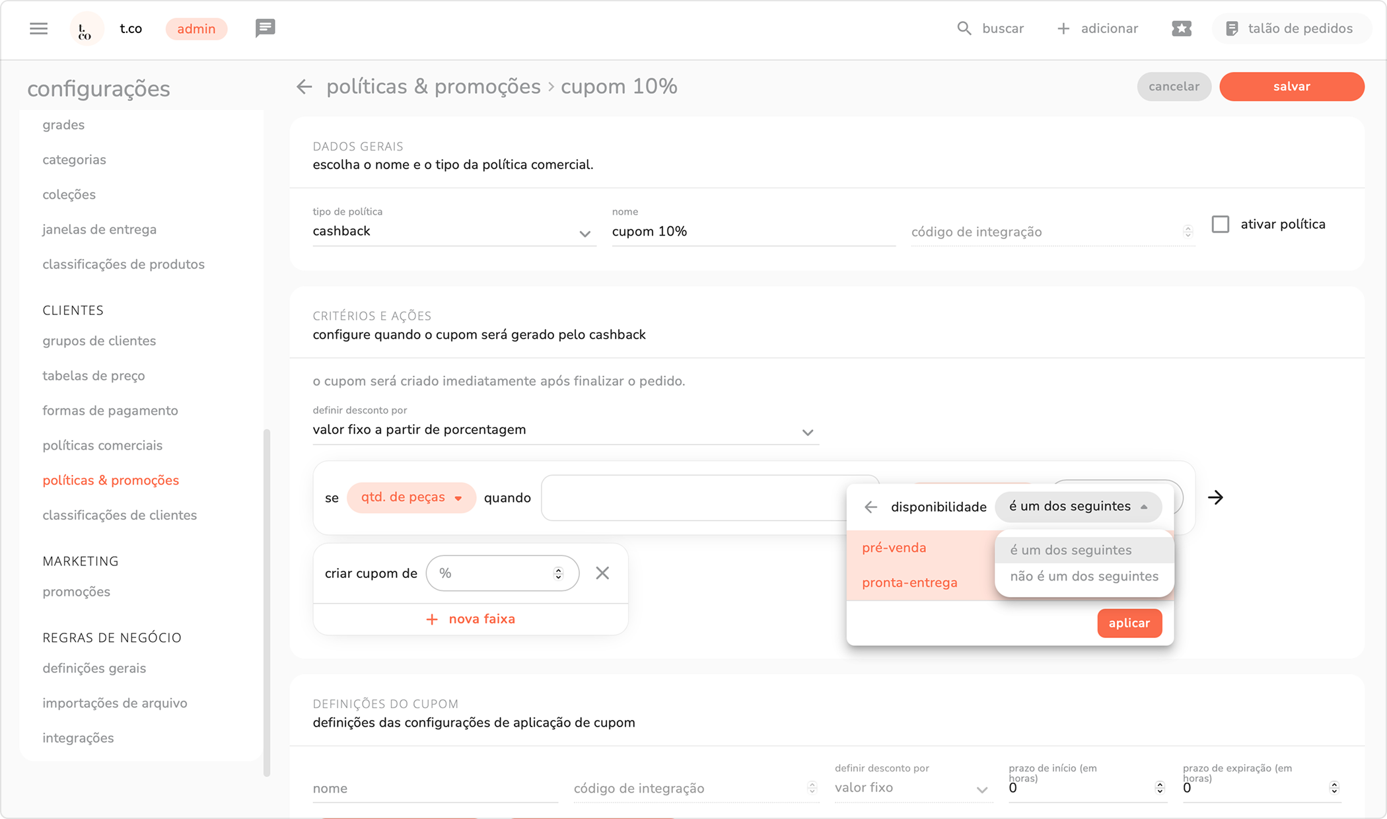This screenshot has height=819, width=1387.
Task: Click the nova faixa link
Action: (x=470, y=619)
